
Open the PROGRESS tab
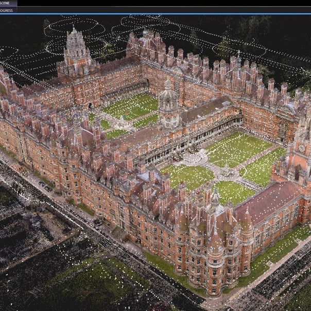(8, 10)
